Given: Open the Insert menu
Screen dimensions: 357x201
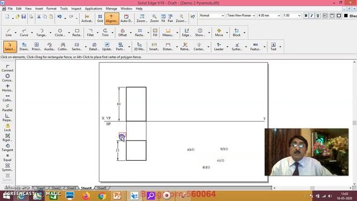Looking at the screenshot, I should [x=39, y=9].
